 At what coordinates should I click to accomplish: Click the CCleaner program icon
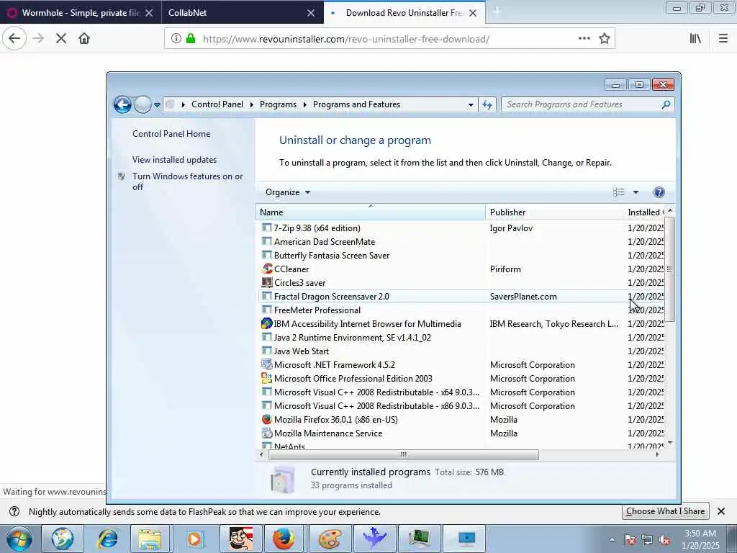[266, 269]
